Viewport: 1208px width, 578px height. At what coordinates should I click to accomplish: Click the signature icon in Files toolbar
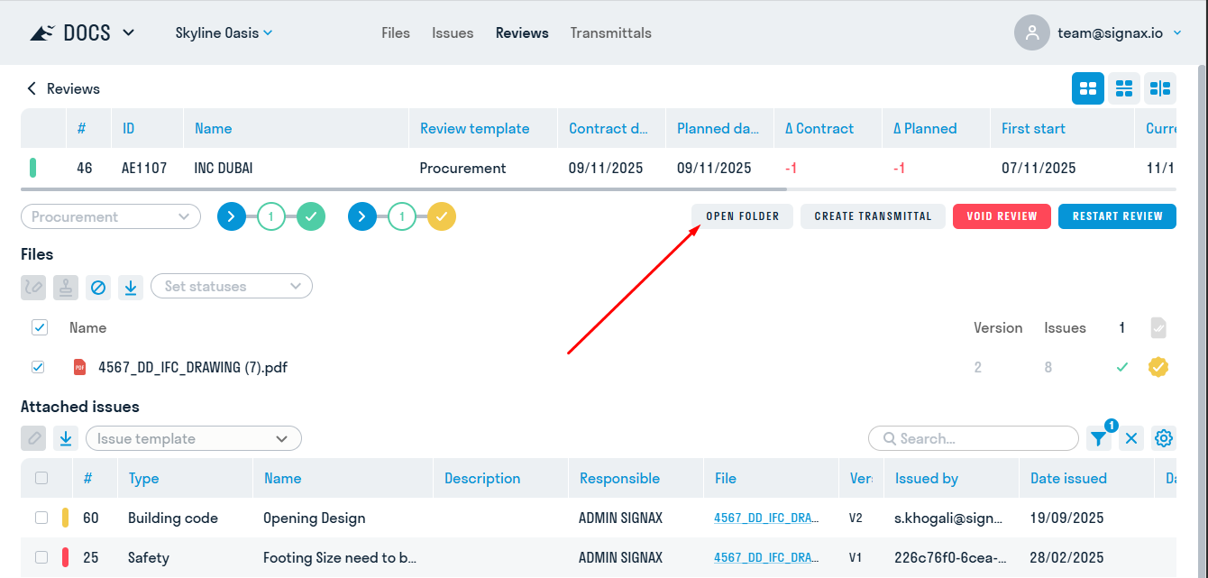(33, 287)
